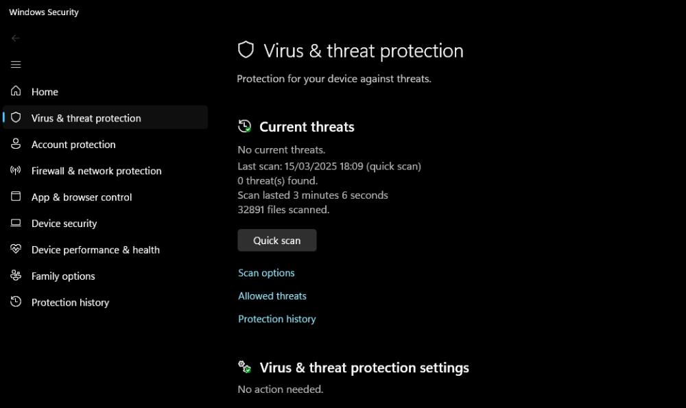Image resolution: width=686 pixels, height=408 pixels.
Task: Go to Device performance & health
Action: coord(95,250)
